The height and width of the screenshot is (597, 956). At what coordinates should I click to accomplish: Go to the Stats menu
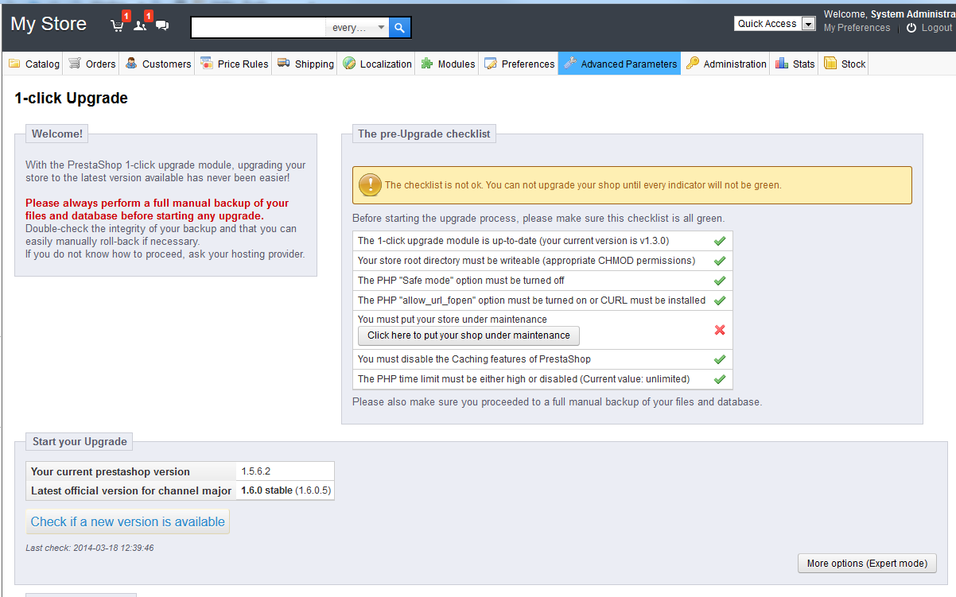tap(795, 64)
